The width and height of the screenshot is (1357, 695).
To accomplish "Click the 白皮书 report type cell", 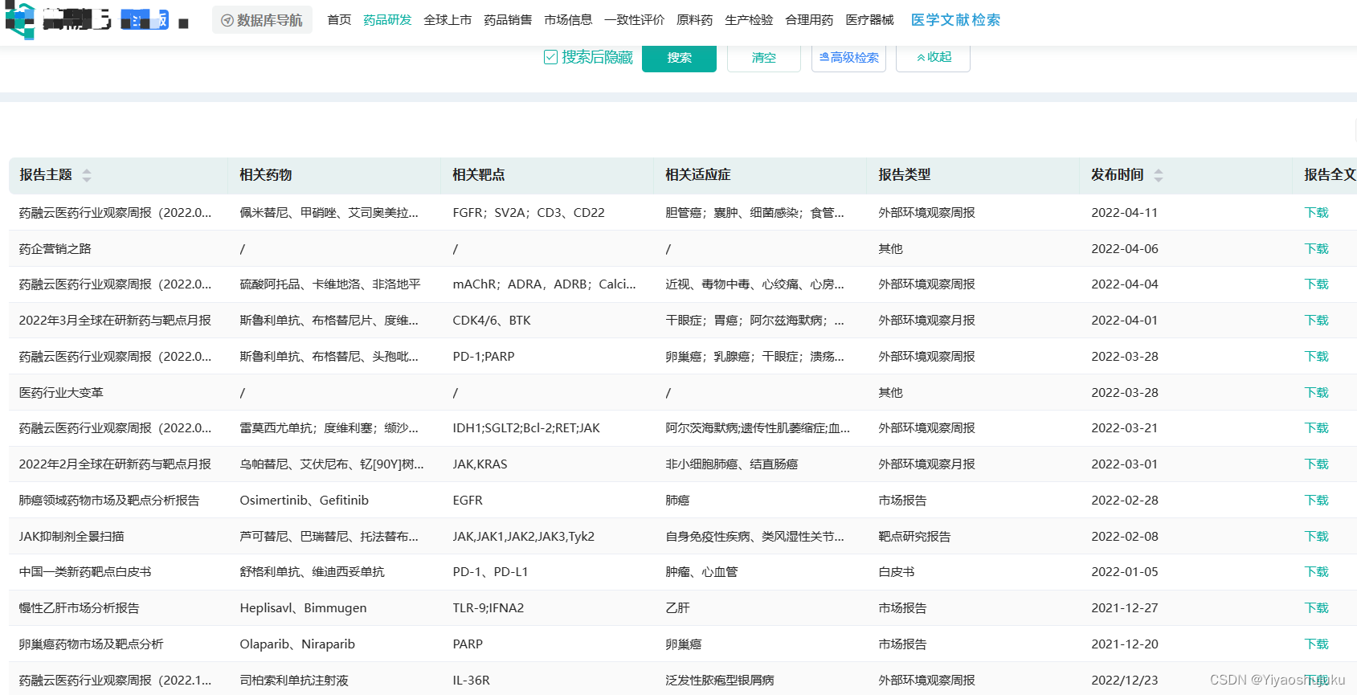I will [x=897, y=572].
